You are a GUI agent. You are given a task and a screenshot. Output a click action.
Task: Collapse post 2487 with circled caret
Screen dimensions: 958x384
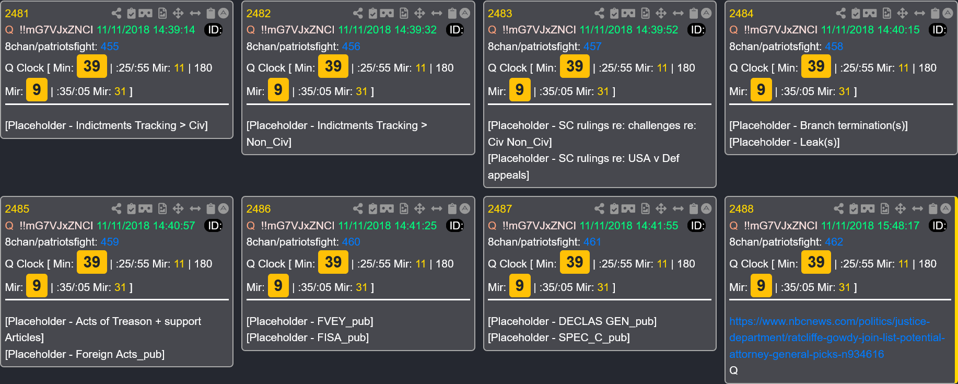(706, 208)
